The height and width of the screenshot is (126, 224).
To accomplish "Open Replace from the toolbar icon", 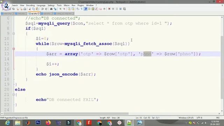I will click(x=55, y=9).
